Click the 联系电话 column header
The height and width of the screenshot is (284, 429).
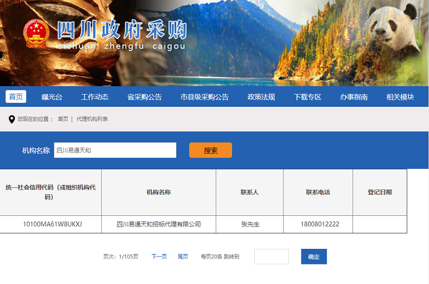(318, 192)
